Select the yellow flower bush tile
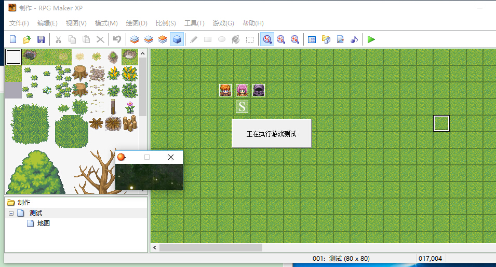This screenshot has width=496, height=267. click(130, 73)
